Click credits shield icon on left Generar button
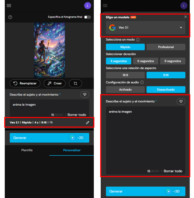This screenshot has height=198, width=194. point(72,138)
